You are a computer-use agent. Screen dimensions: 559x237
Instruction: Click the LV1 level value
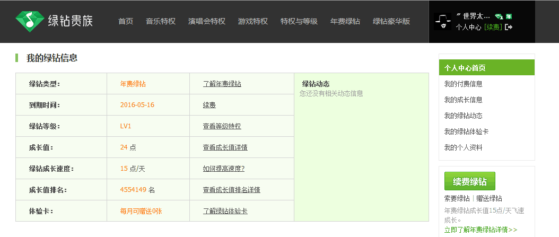tap(126, 126)
